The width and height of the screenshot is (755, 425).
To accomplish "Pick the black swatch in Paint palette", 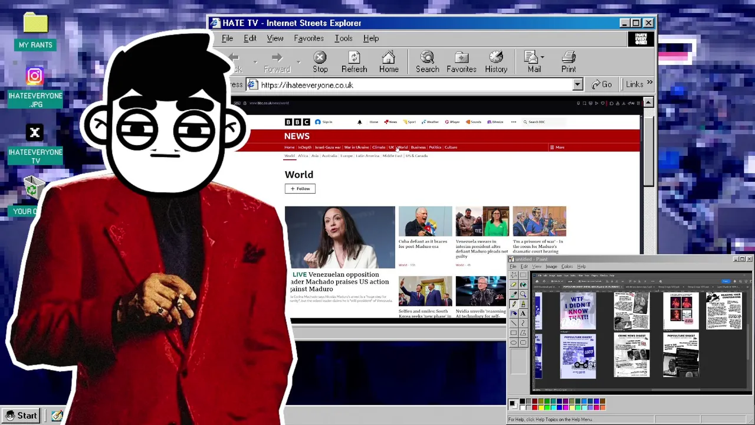I will (x=522, y=401).
